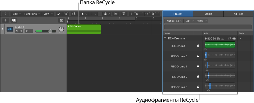Solo the Audio 1 track
This screenshot has width=254, height=103.
point(21,31)
